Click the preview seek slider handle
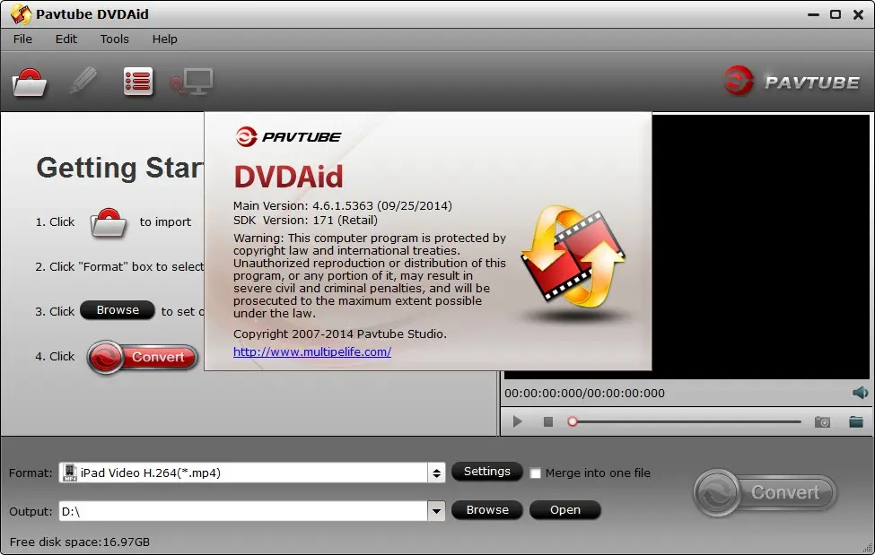The image size is (875, 555). coord(572,421)
